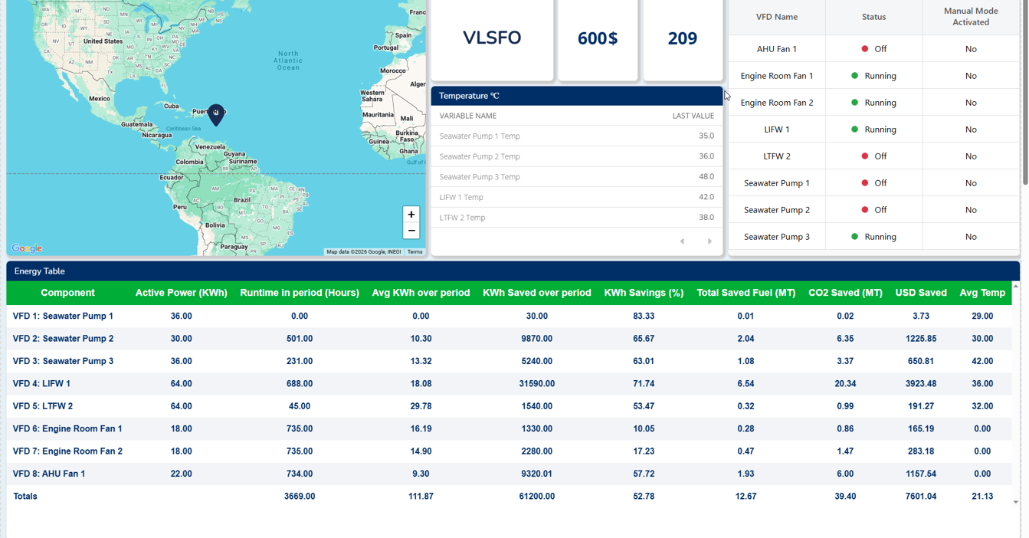Click the Manual Mode Activated column header
Viewport: 1029px width, 538px height.
pyautogui.click(x=970, y=17)
